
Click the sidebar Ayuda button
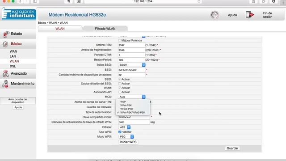click(18, 107)
